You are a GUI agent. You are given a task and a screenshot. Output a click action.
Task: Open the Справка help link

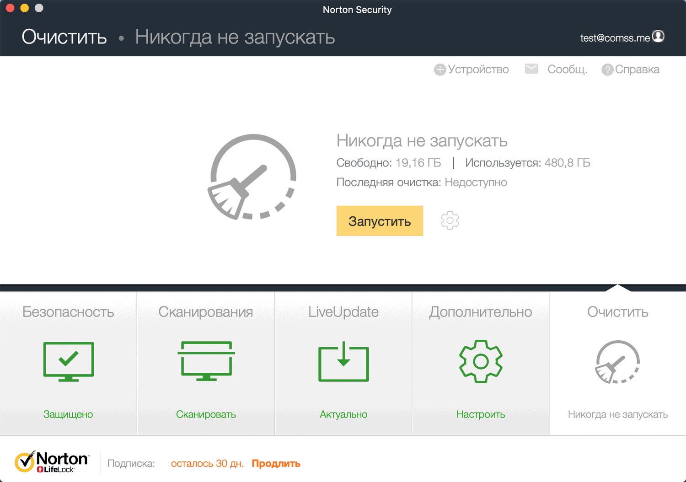637,70
